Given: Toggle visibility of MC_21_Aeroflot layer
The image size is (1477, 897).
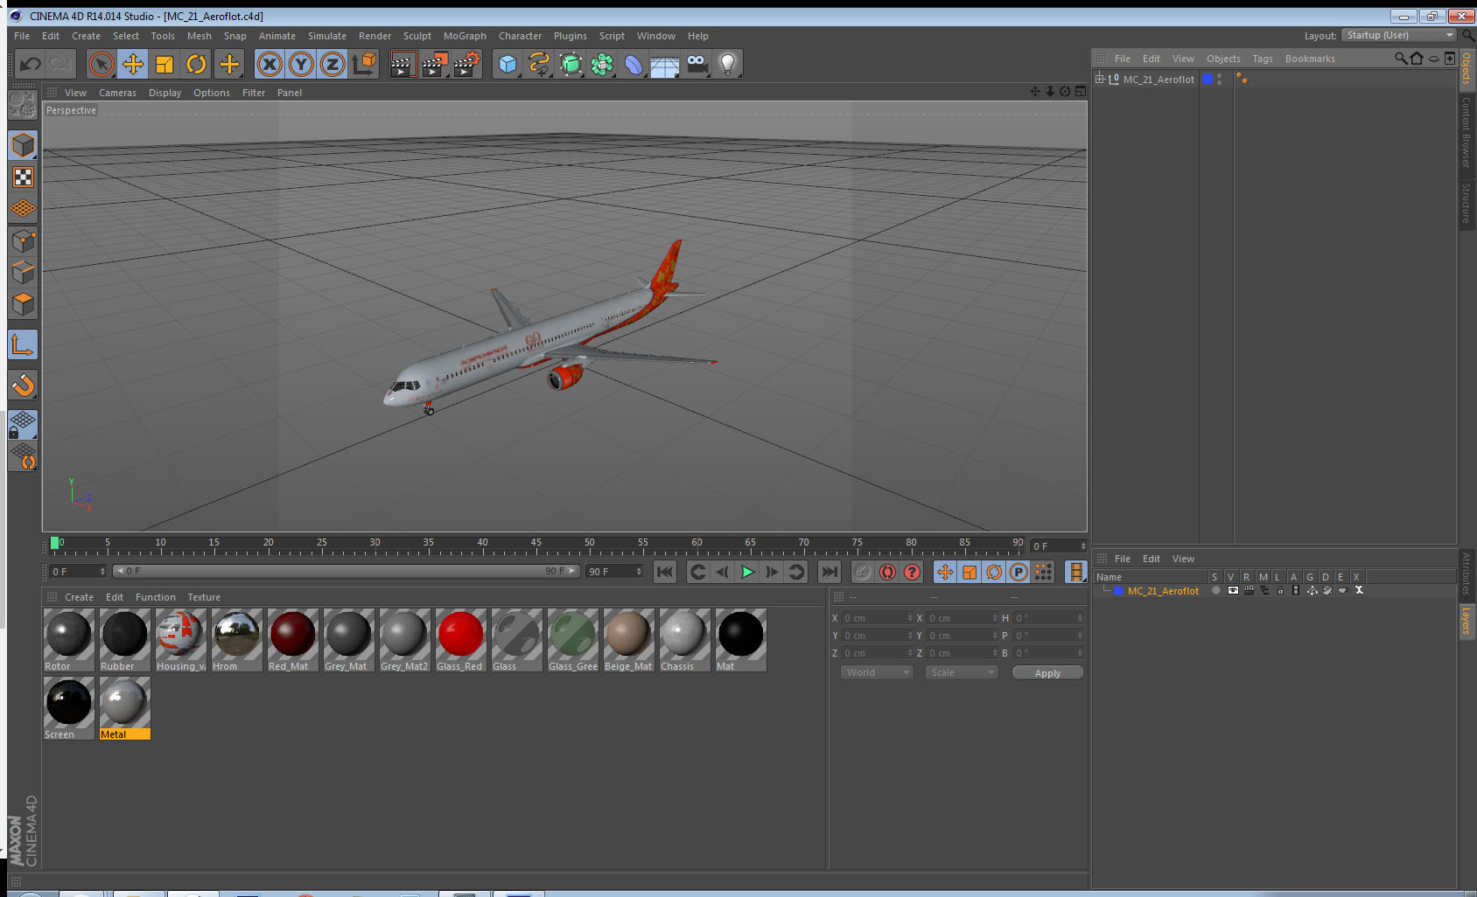Looking at the screenshot, I should [1233, 590].
